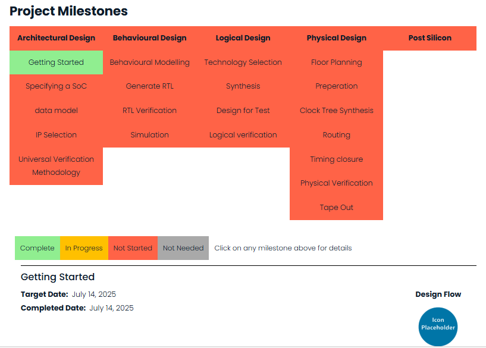Select the IP Selection milestone

[x=56, y=134]
